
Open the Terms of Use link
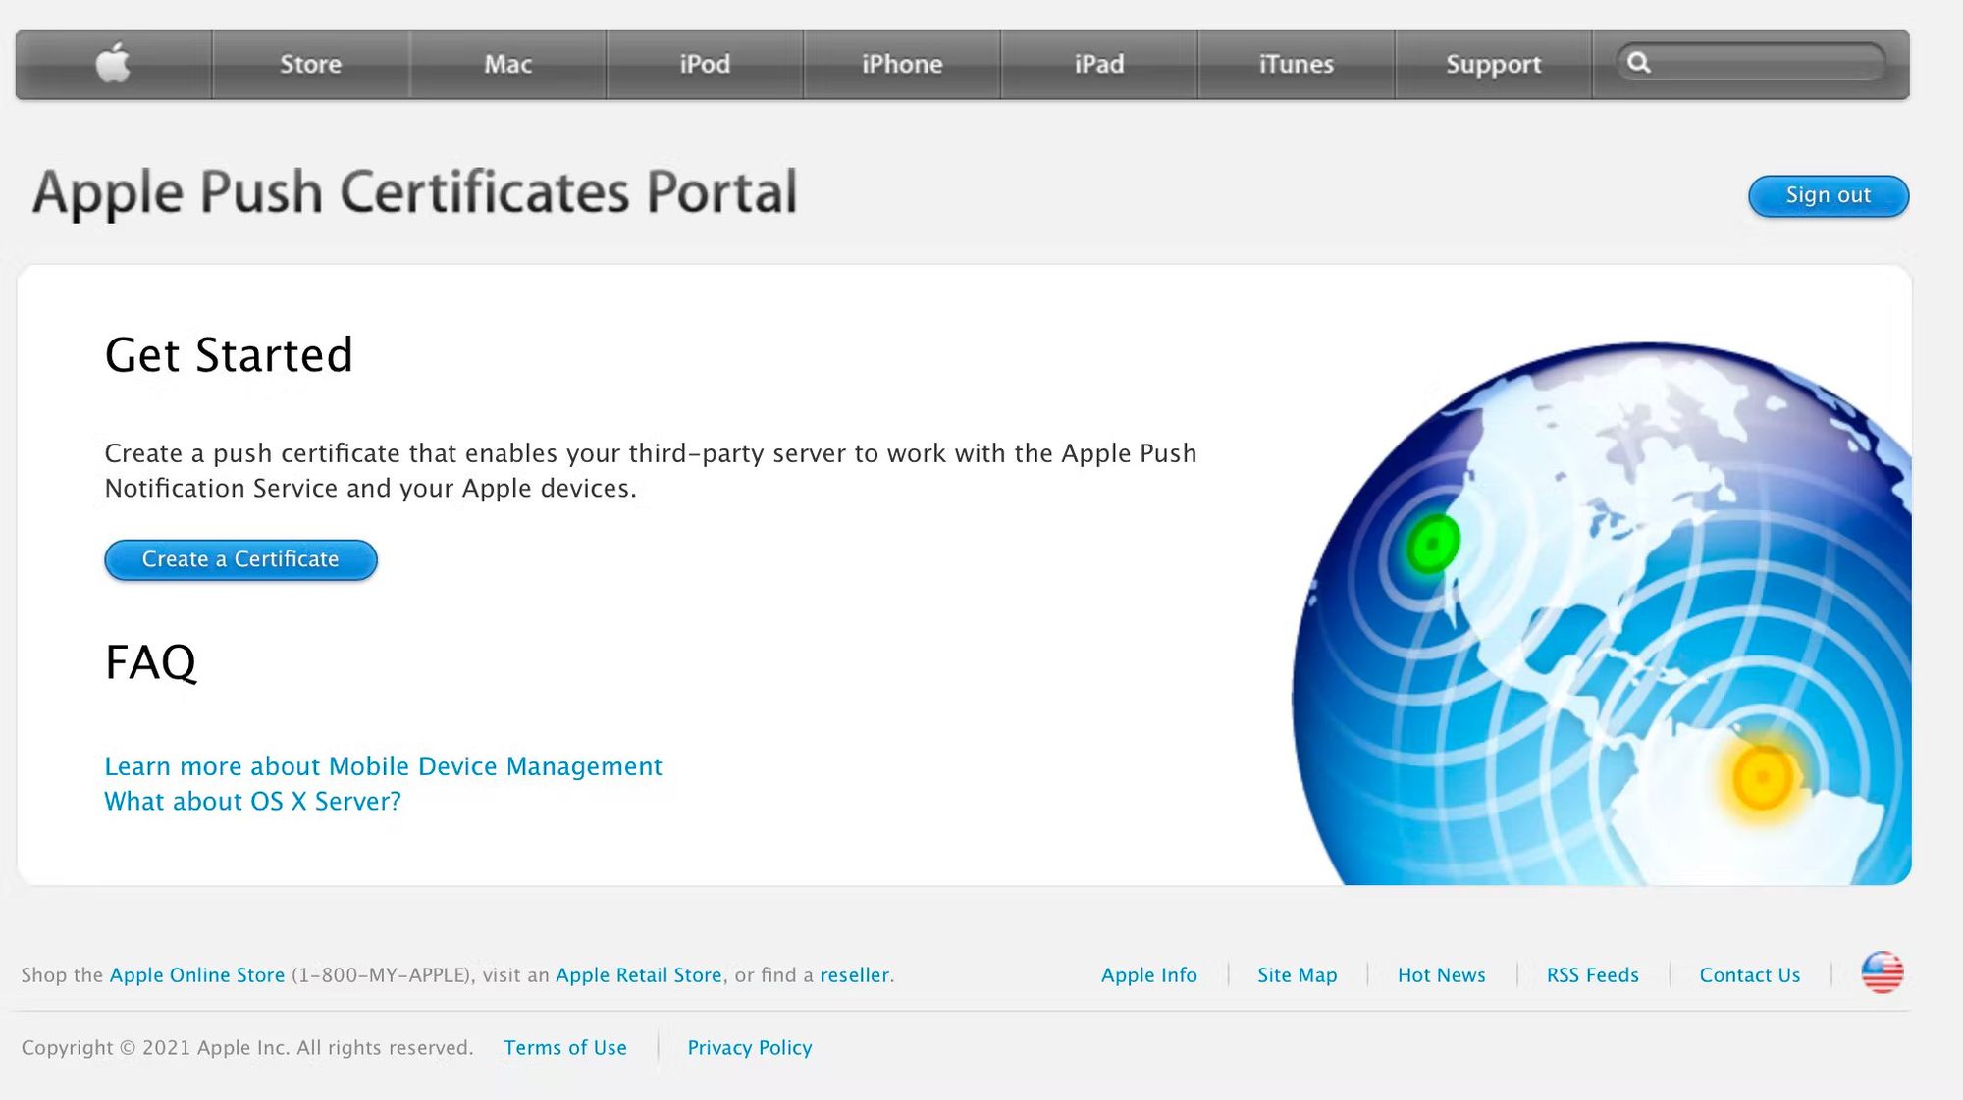(x=564, y=1048)
